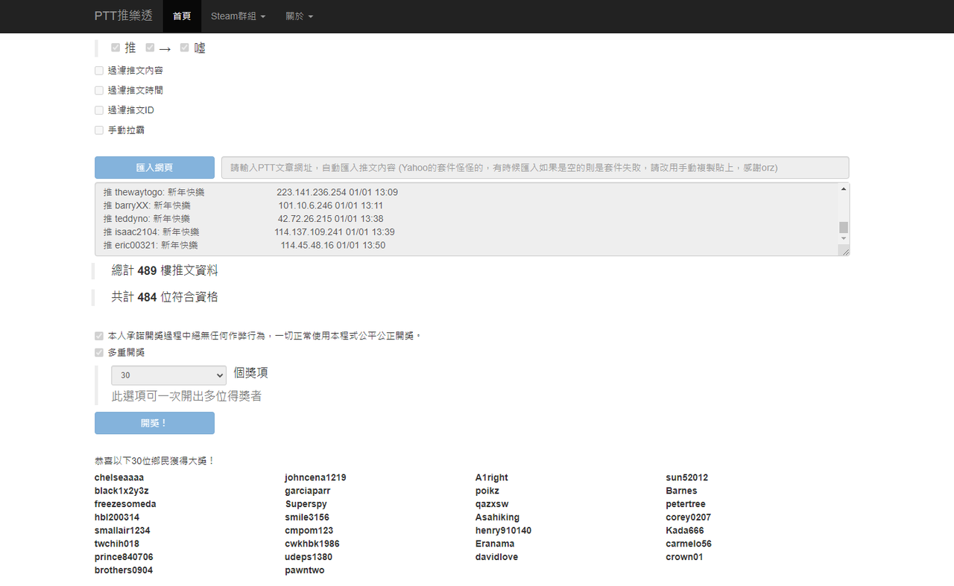Click winner name davidlove
954x586 pixels.
pyautogui.click(x=496, y=557)
